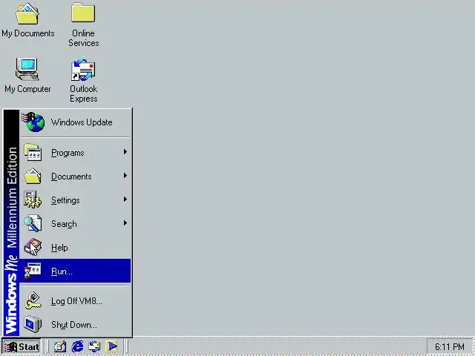Choose Settings in the Start menu

point(76,200)
